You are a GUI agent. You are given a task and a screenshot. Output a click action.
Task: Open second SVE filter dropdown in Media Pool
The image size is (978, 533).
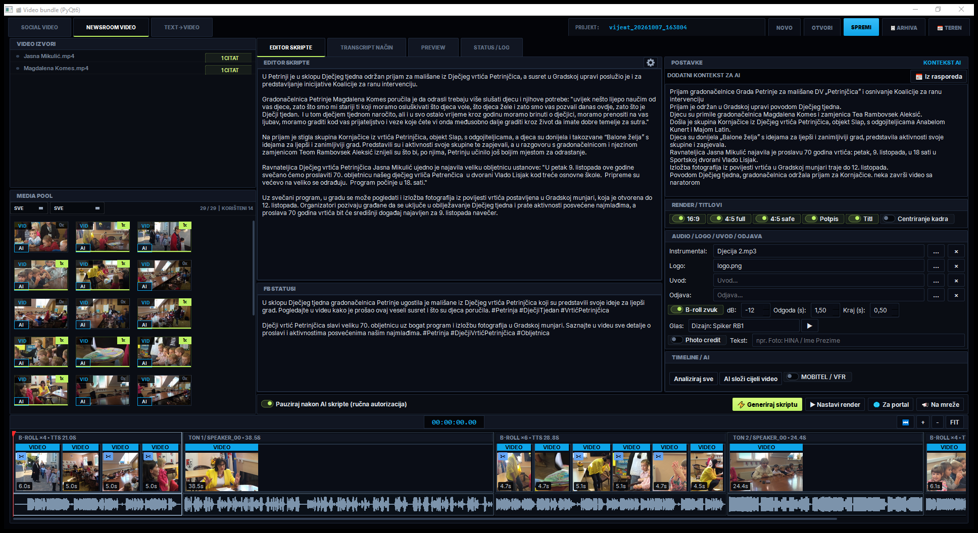coord(77,208)
